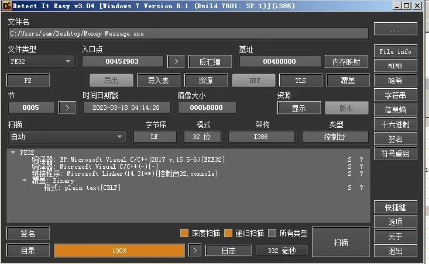Screen dimensions: 429x264
Task: Open the File info side button
Action: pyautogui.click(x=396, y=51)
